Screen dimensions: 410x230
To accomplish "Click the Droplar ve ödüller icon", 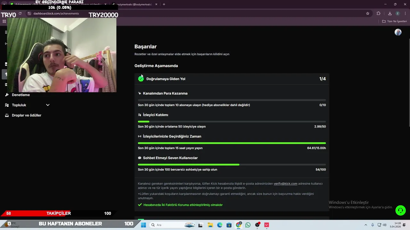I will point(7,115).
